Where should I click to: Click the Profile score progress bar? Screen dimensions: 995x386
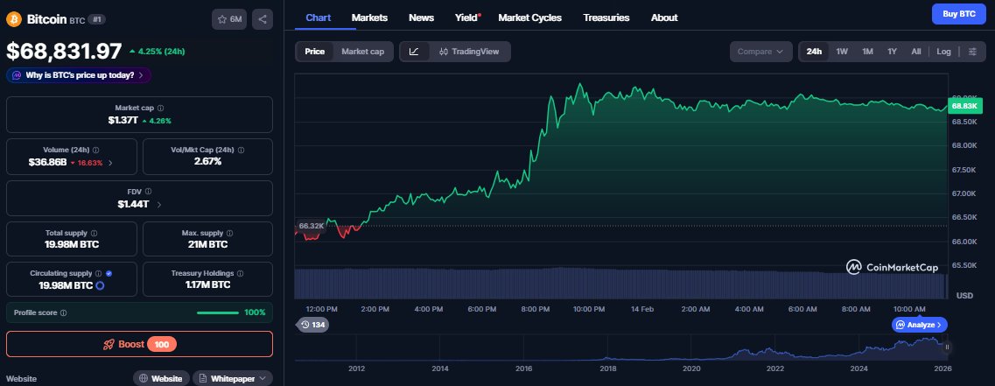tap(218, 313)
